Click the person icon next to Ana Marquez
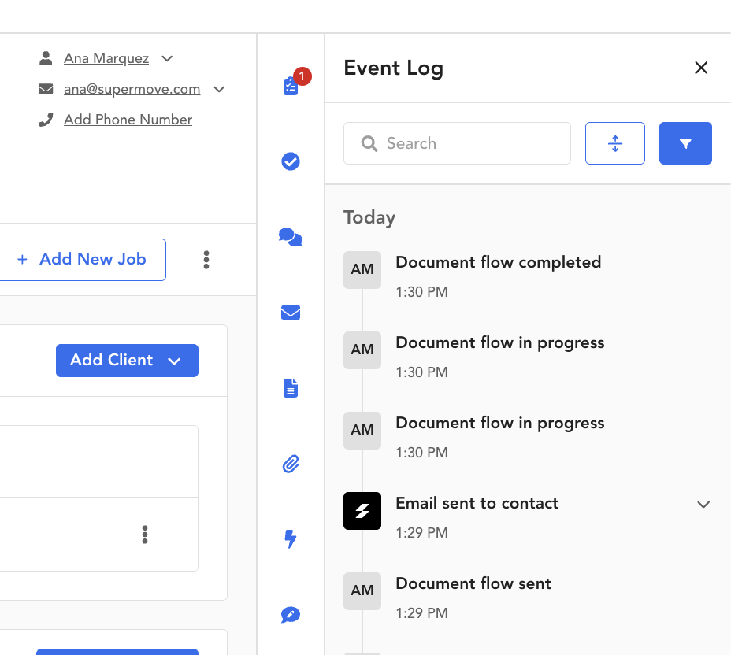 [46, 58]
